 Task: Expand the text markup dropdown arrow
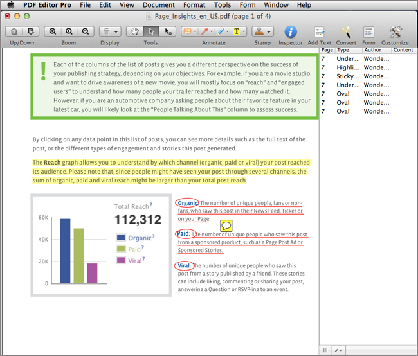coord(244,31)
